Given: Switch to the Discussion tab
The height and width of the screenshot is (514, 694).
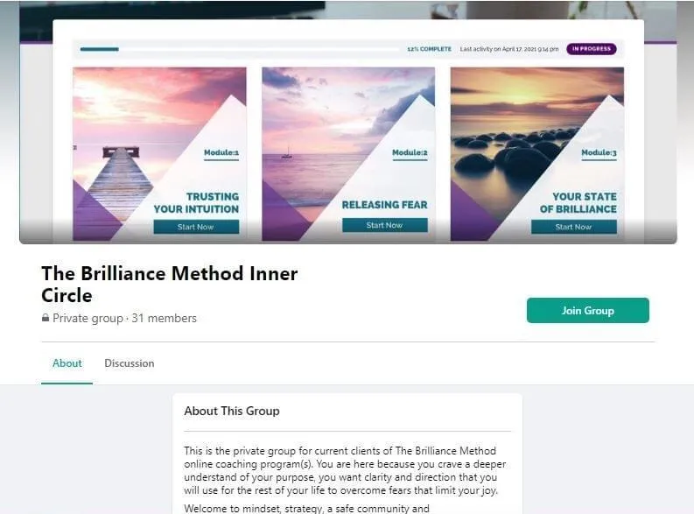Looking at the screenshot, I should [x=130, y=363].
